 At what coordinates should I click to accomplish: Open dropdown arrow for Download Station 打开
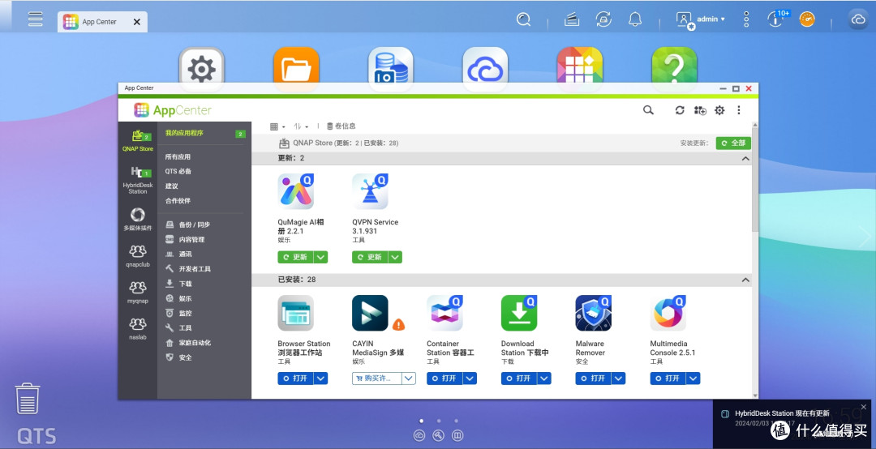coord(544,378)
